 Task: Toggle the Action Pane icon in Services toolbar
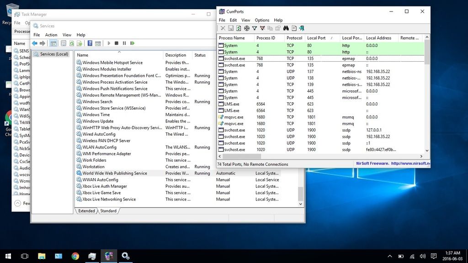tap(98, 43)
